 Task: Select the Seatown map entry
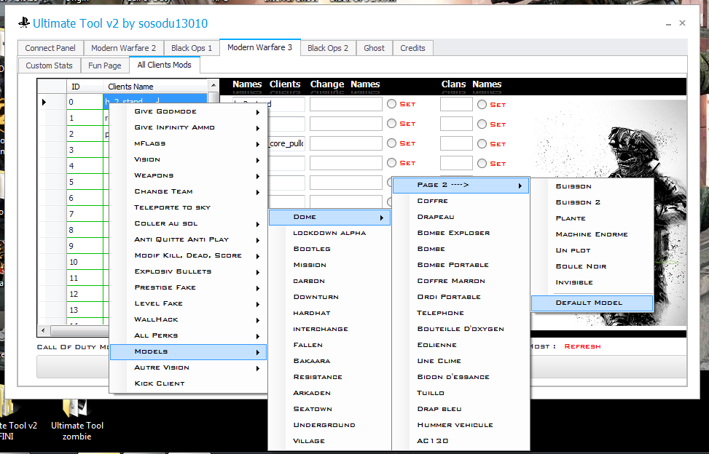pos(329,410)
